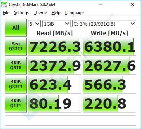Click the empty comment field at bottom

point(70,121)
